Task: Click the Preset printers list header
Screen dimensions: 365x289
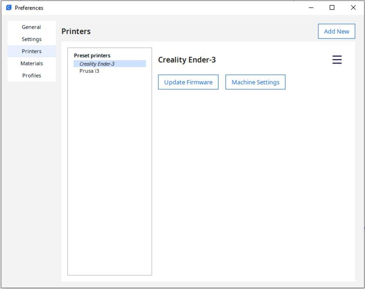Action: tap(92, 55)
